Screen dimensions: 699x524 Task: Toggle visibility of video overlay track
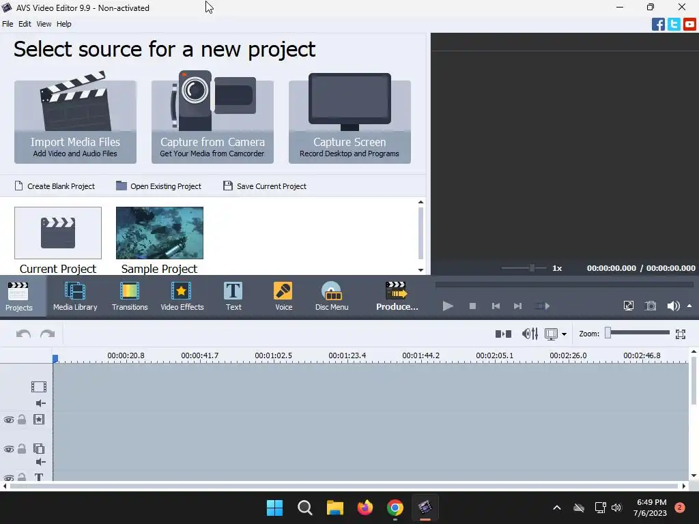coord(8,449)
